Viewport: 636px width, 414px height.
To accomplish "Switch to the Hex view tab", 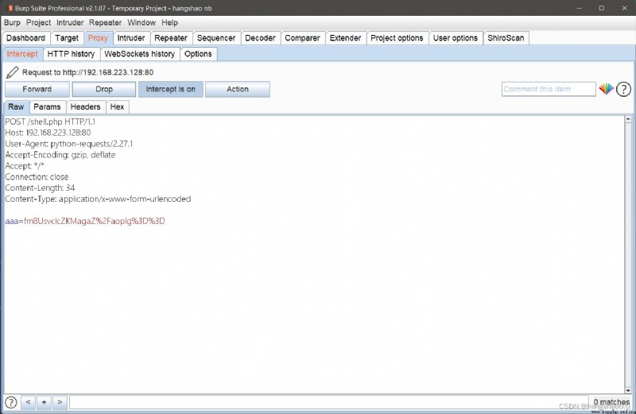I will pyautogui.click(x=117, y=107).
